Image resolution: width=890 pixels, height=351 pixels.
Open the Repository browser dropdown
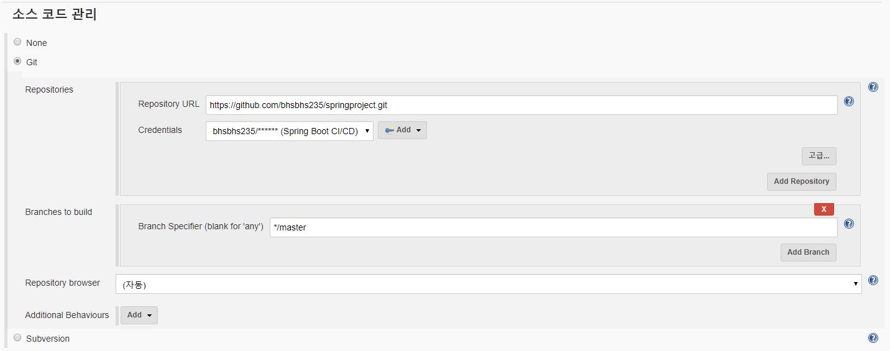[x=489, y=285]
